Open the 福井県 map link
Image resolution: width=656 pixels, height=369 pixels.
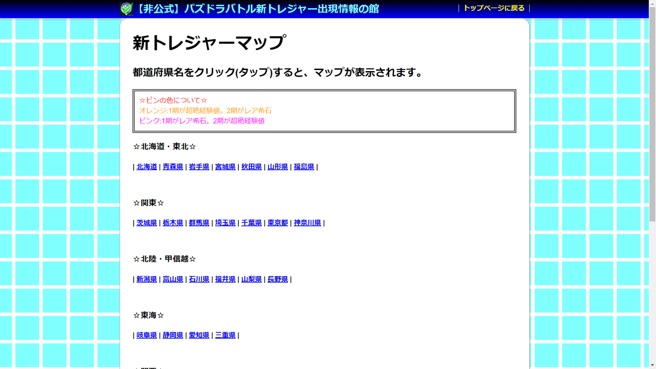coord(225,279)
